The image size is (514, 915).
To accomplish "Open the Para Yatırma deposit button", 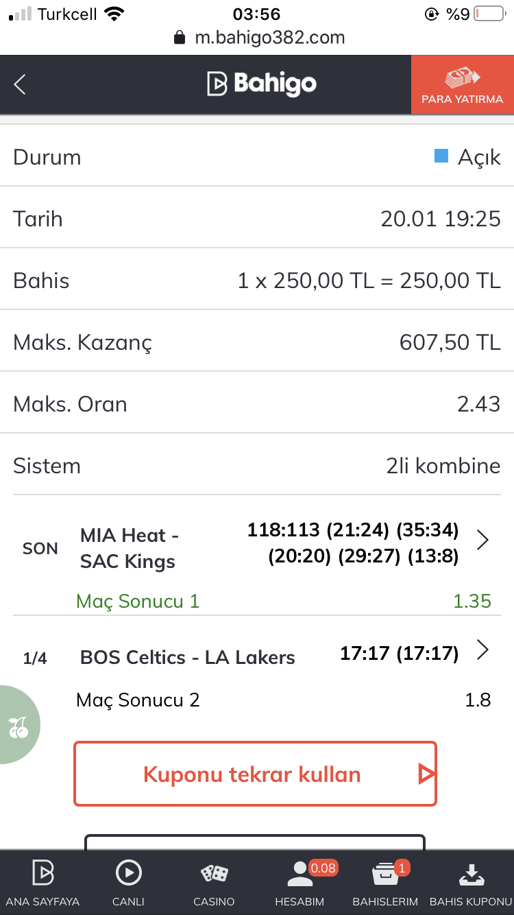I will coord(463,84).
